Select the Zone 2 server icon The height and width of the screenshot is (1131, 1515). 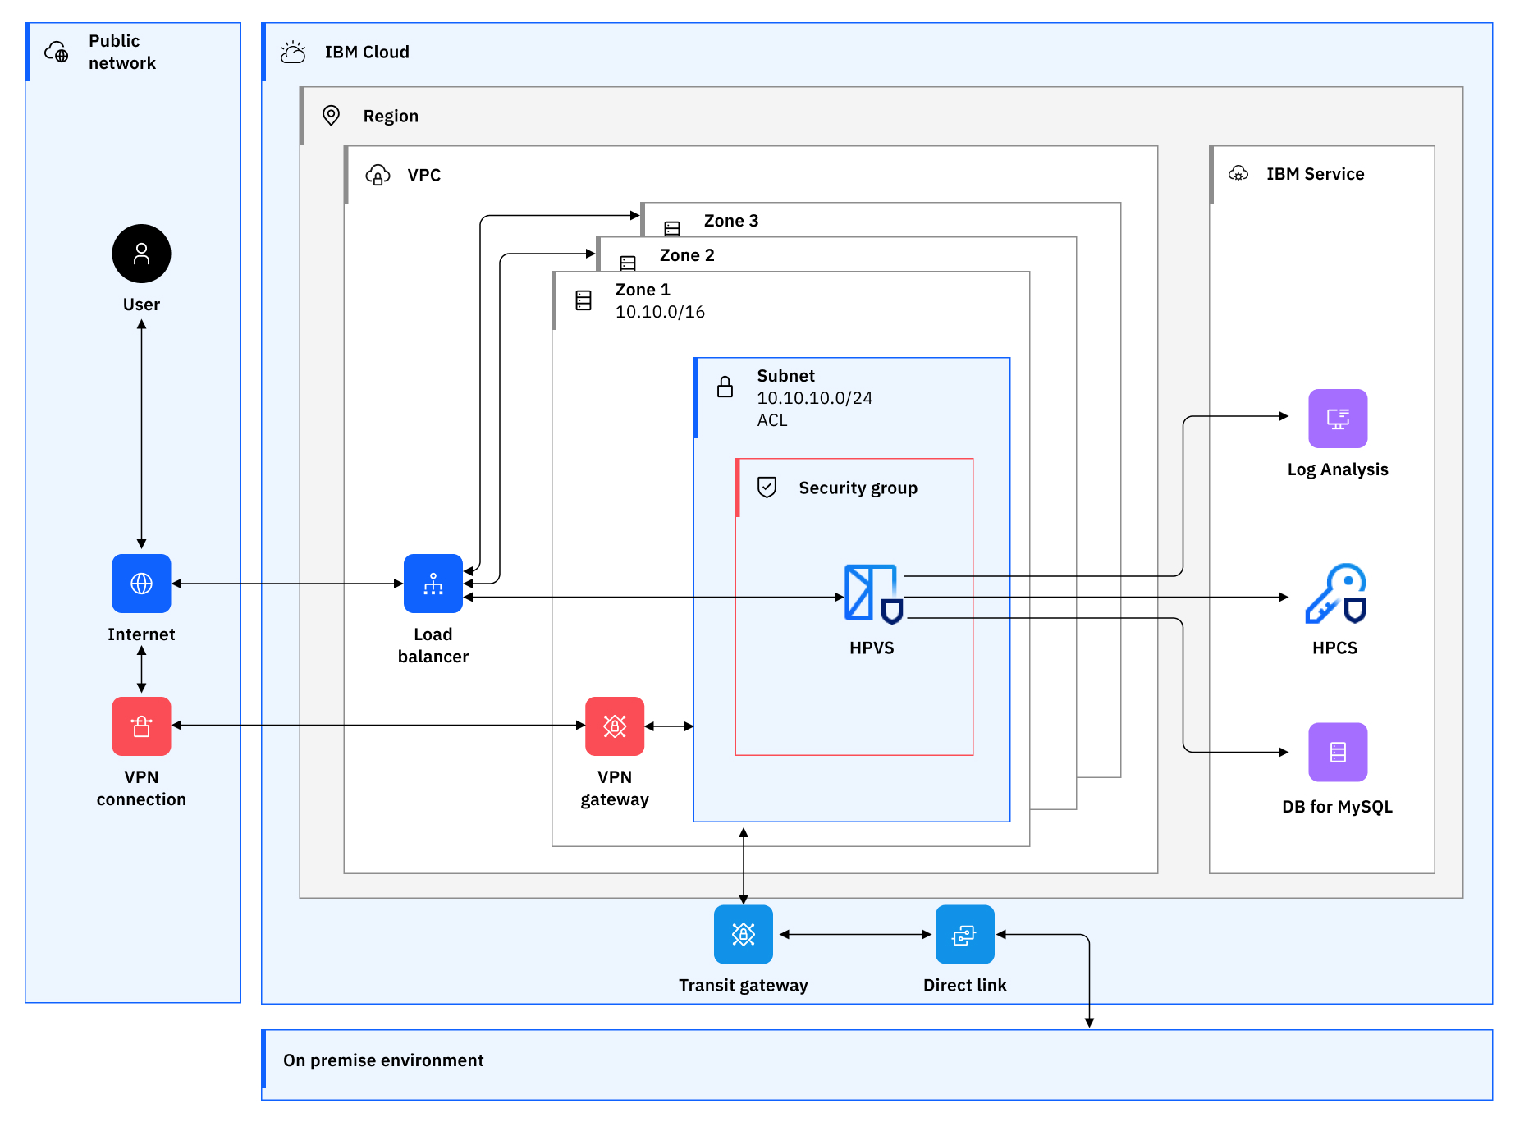click(628, 263)
